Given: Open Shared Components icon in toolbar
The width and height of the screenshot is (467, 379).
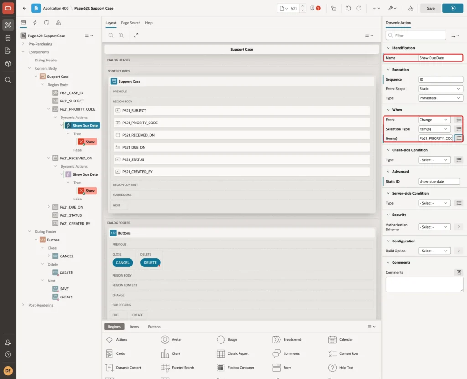Looking at the screenshot, I should (x=411, y=8).
